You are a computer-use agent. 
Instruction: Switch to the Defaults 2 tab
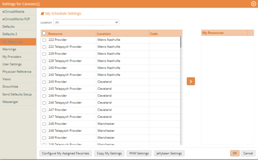(18, 34)
